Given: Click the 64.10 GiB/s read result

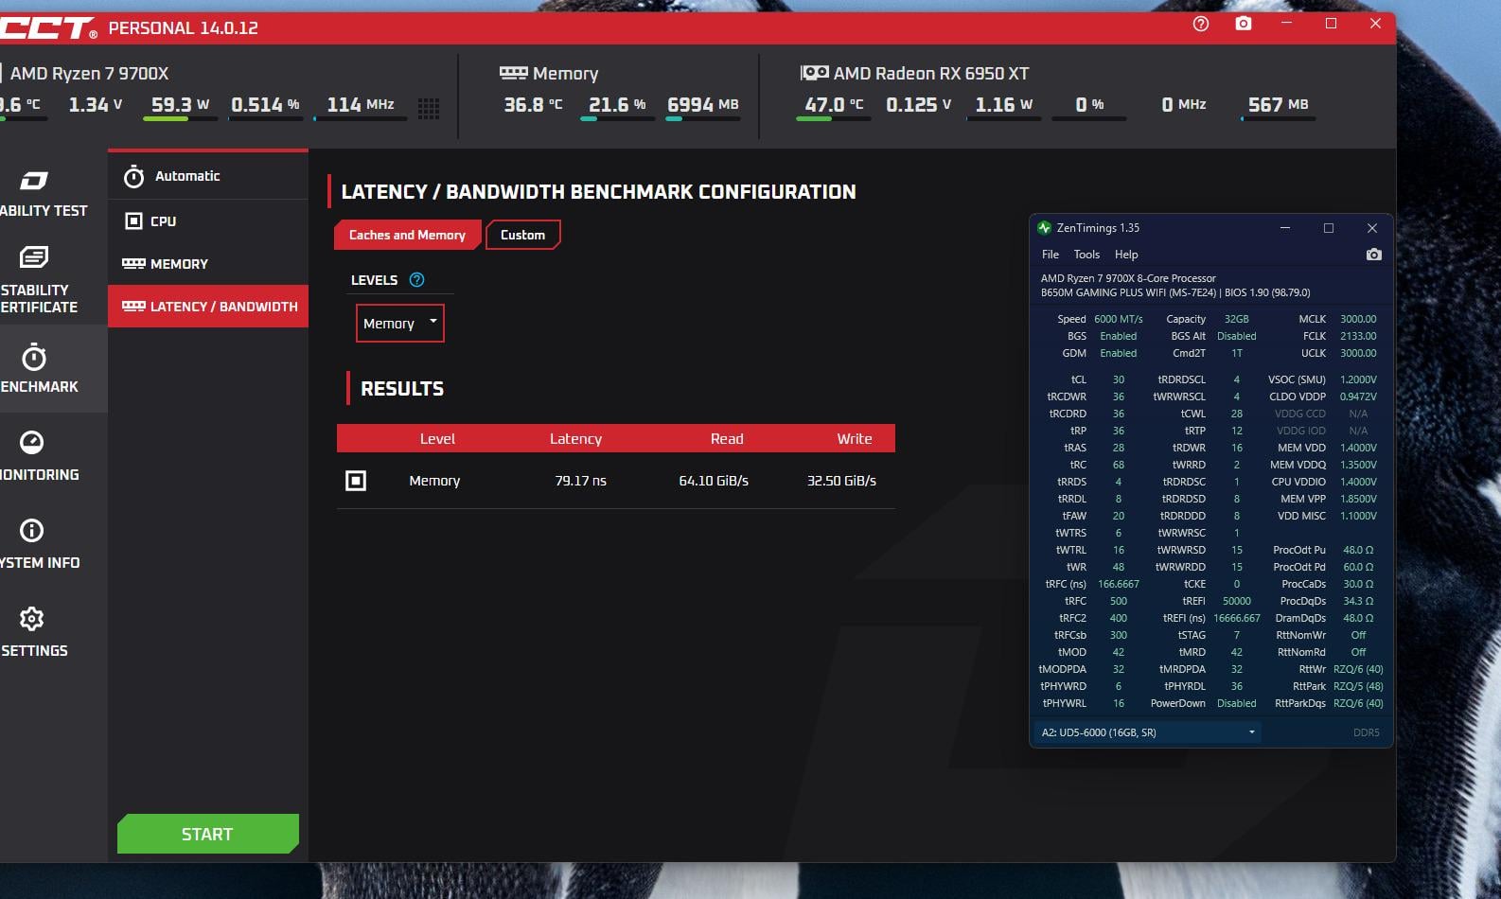Looking at the screenshot, I should (714, 481).
